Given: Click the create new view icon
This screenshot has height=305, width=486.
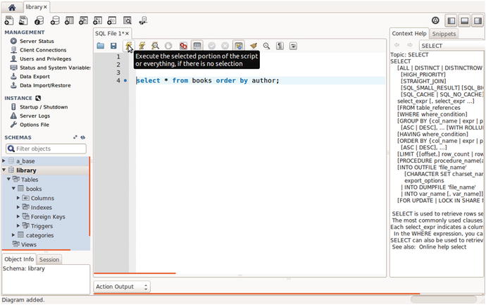Looking at the screenshot, I should pos(83,20).
